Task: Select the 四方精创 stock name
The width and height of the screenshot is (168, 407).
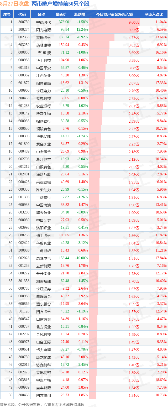Action: 44,395
